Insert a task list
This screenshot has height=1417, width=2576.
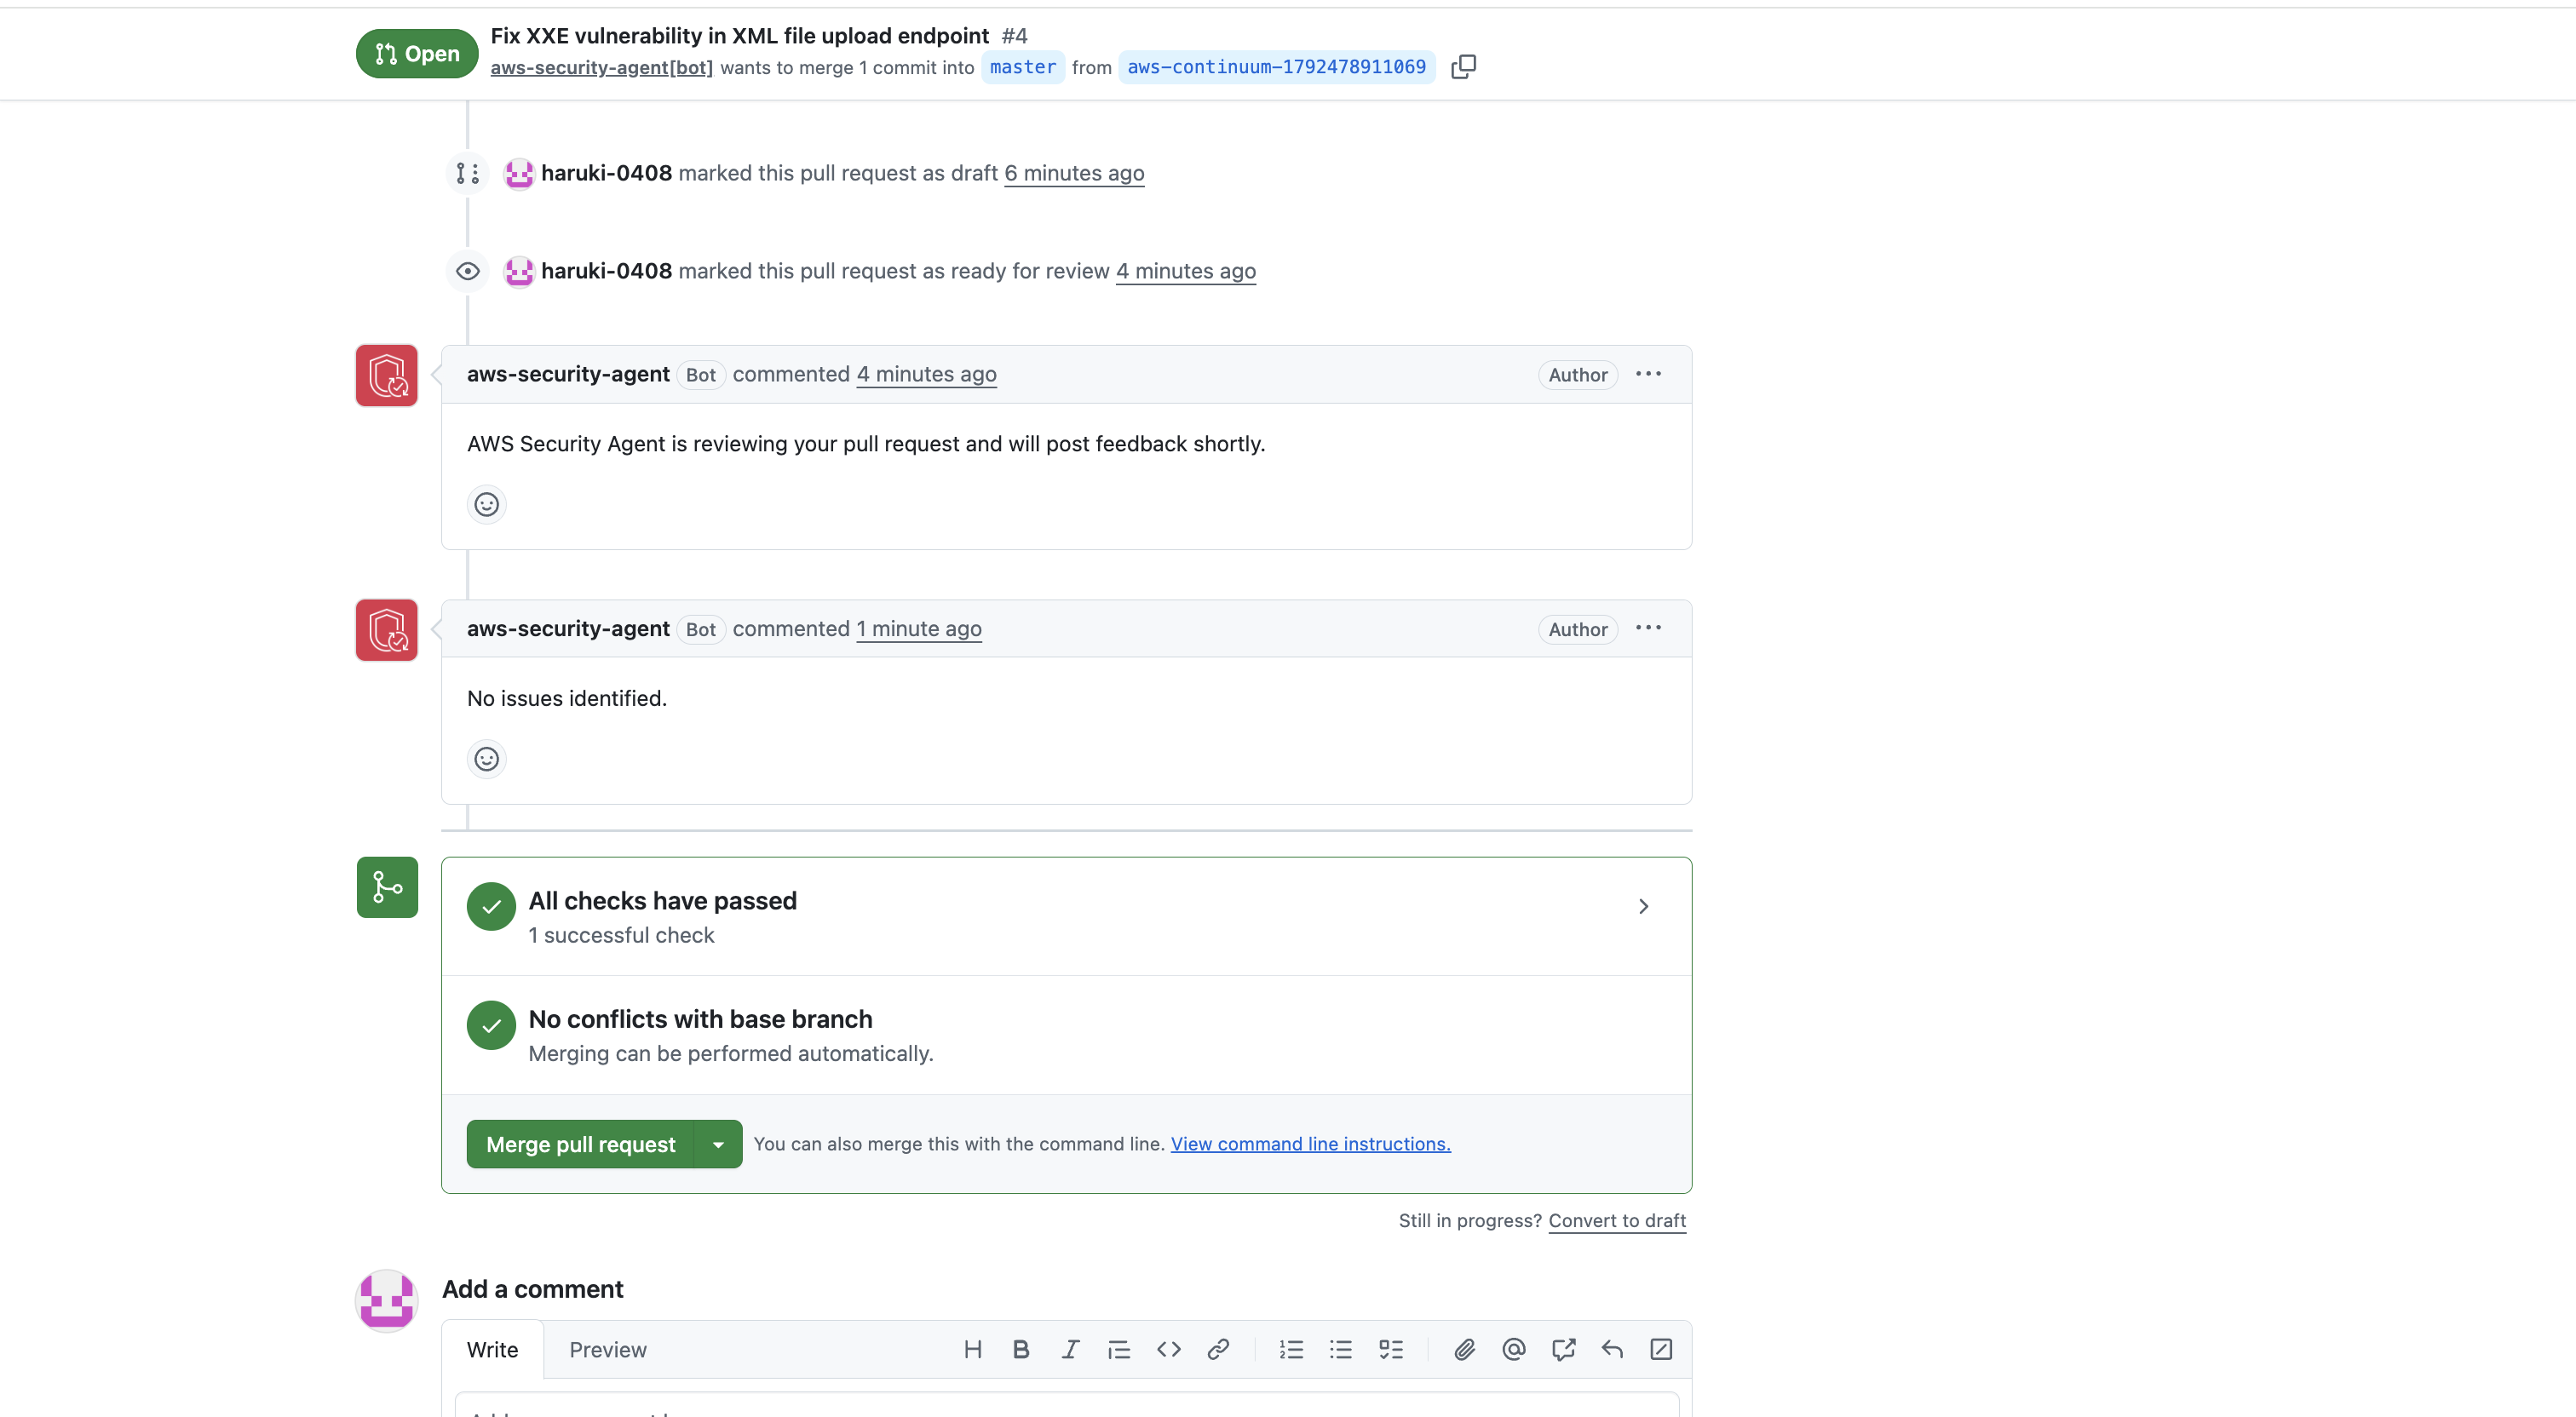pos(1390,1349)
